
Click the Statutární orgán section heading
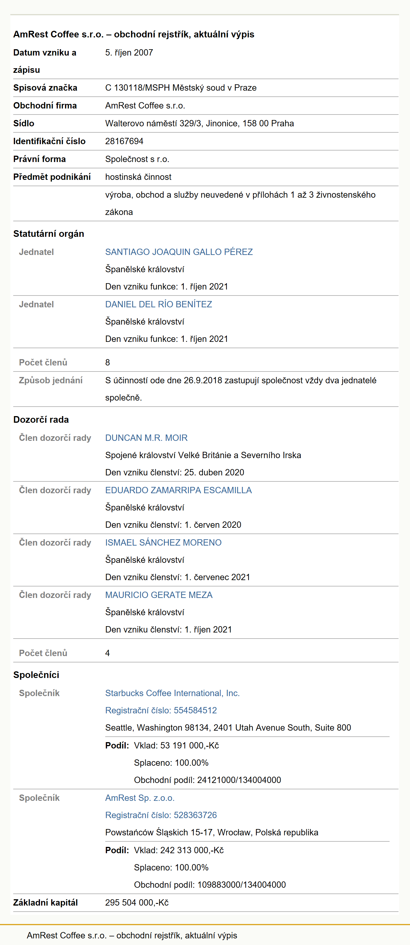coord(49,234)
